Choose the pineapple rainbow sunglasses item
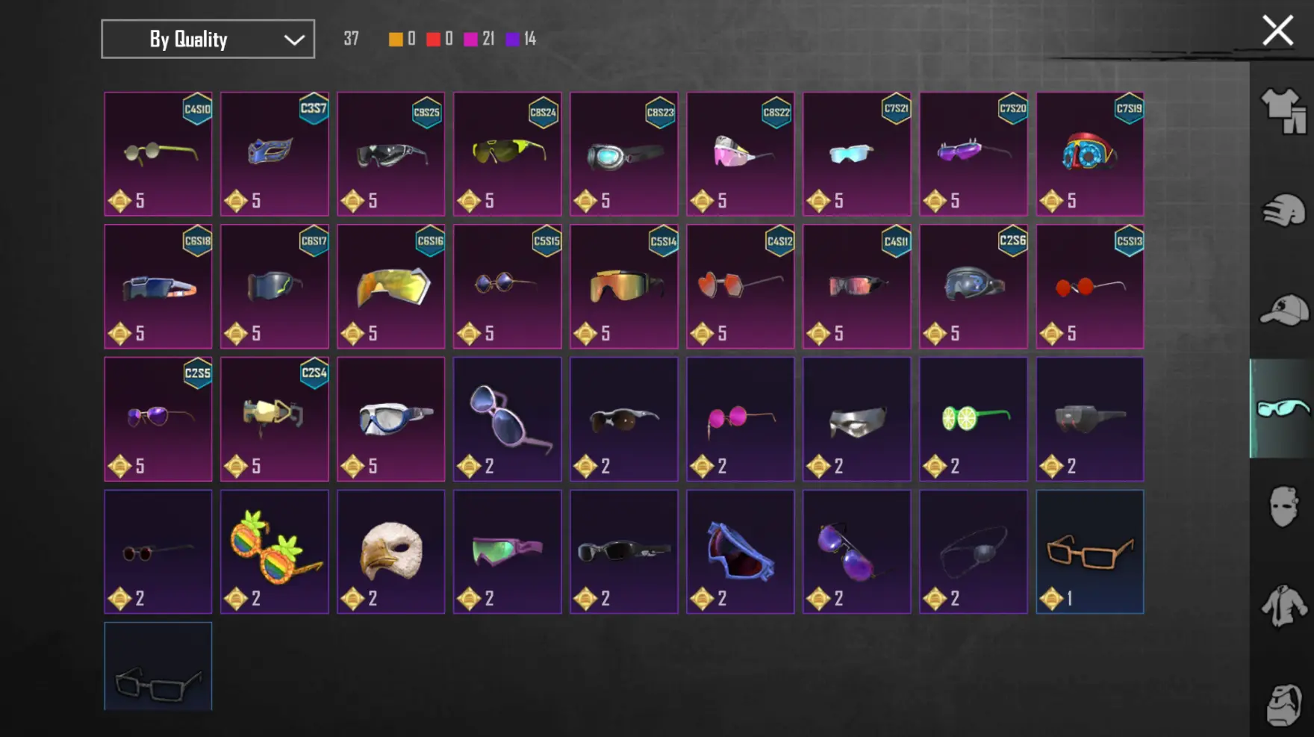The height and width of the screenshot is (737, 1314). [x=275, y=552]
